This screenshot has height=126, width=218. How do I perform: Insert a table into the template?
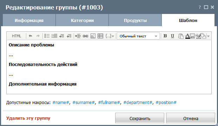point(100,36)
